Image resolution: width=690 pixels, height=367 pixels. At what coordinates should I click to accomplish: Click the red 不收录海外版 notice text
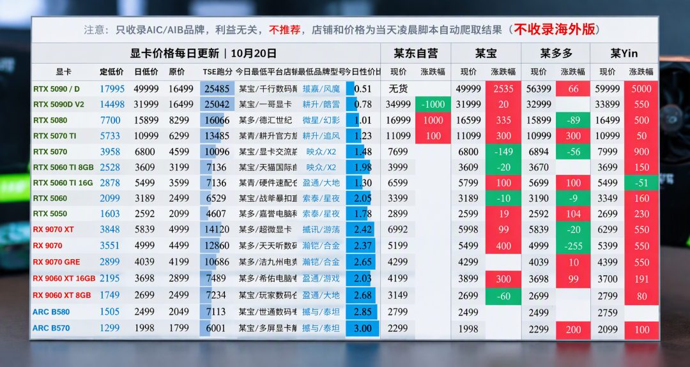point(555,29)
